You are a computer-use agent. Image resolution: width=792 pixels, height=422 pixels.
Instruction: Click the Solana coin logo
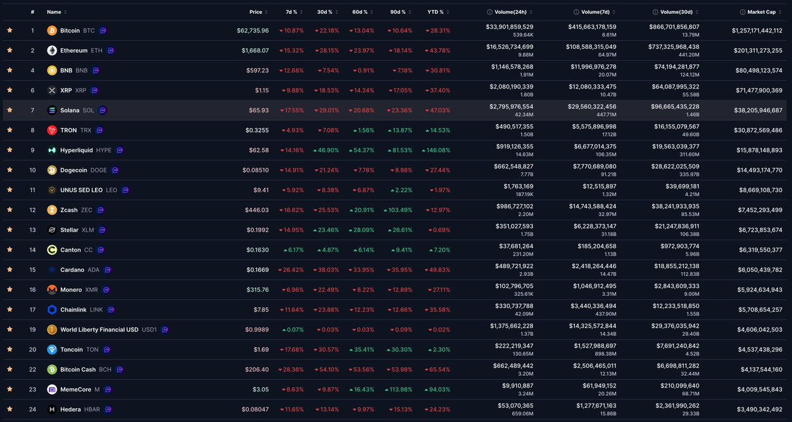coord(52,110)
